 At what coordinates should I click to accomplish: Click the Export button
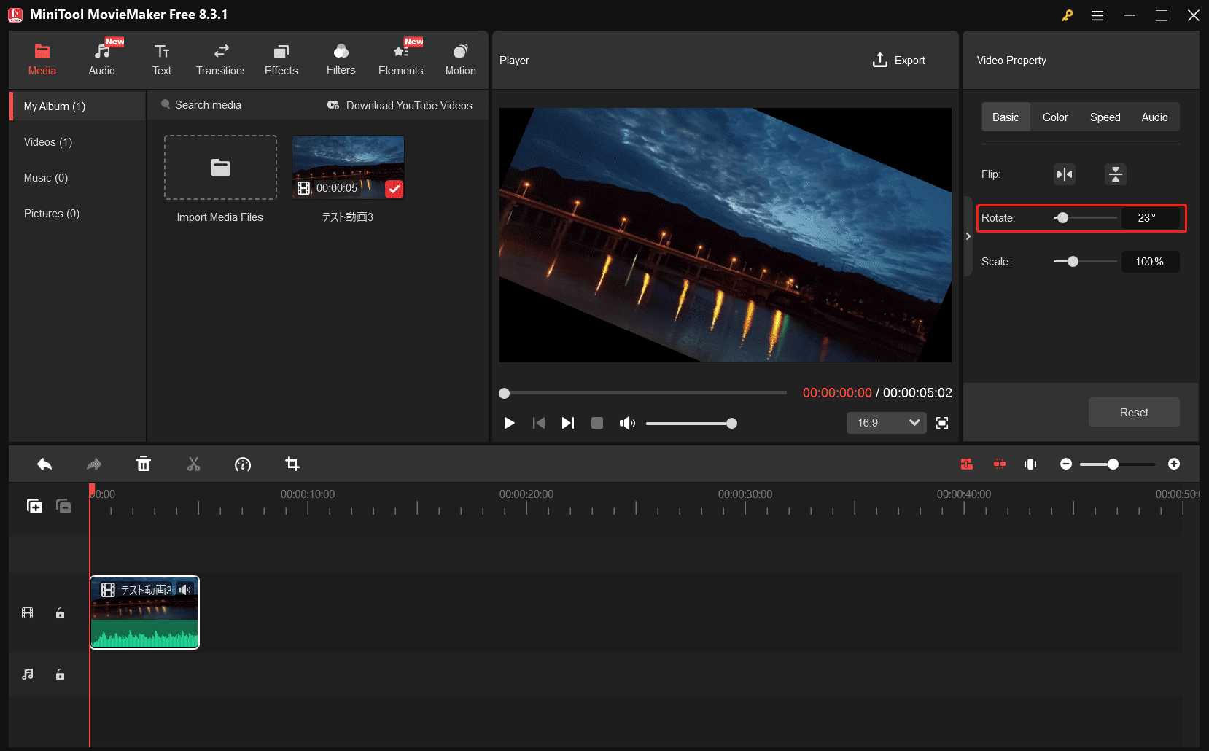(x=899, y=61)
